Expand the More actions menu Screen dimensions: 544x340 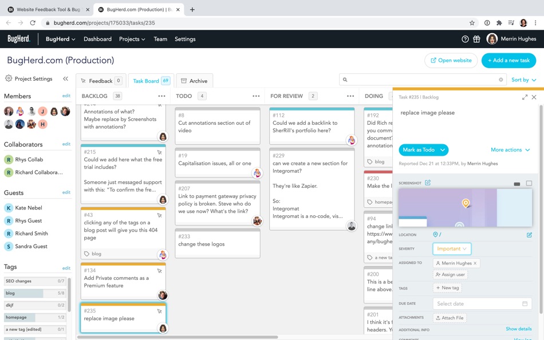[x=510, y=150]
